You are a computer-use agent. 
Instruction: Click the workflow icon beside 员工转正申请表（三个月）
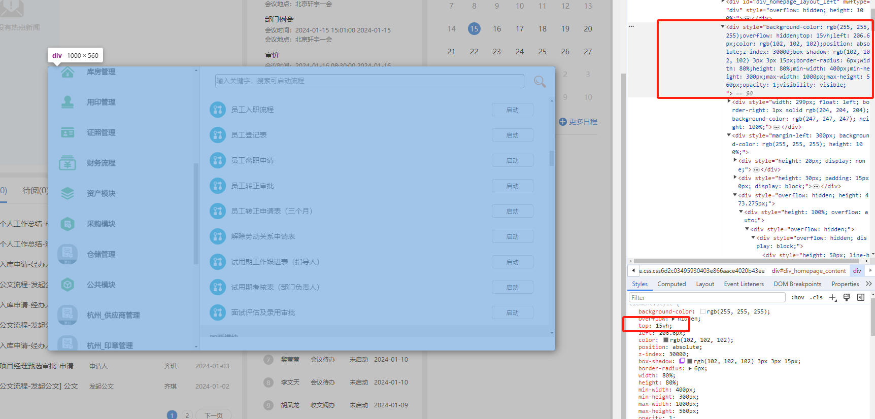point(218,211)
